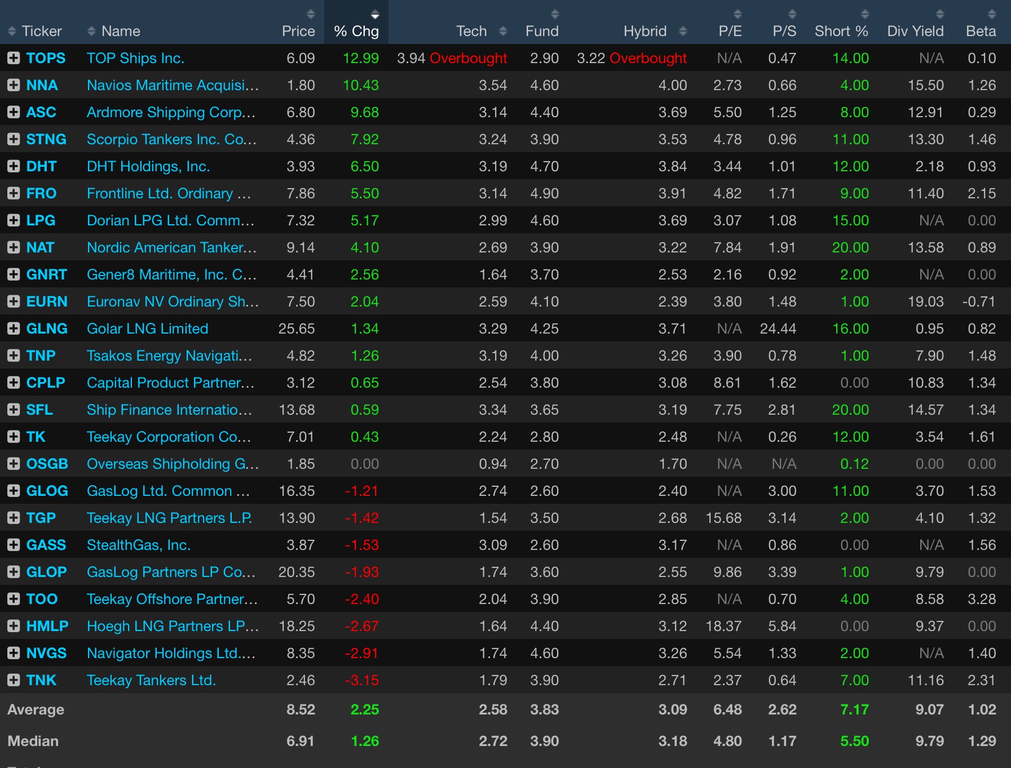Screen dimensions: 1011x768
Task: Open StealthGas, Inc. link
Action: 139,545
